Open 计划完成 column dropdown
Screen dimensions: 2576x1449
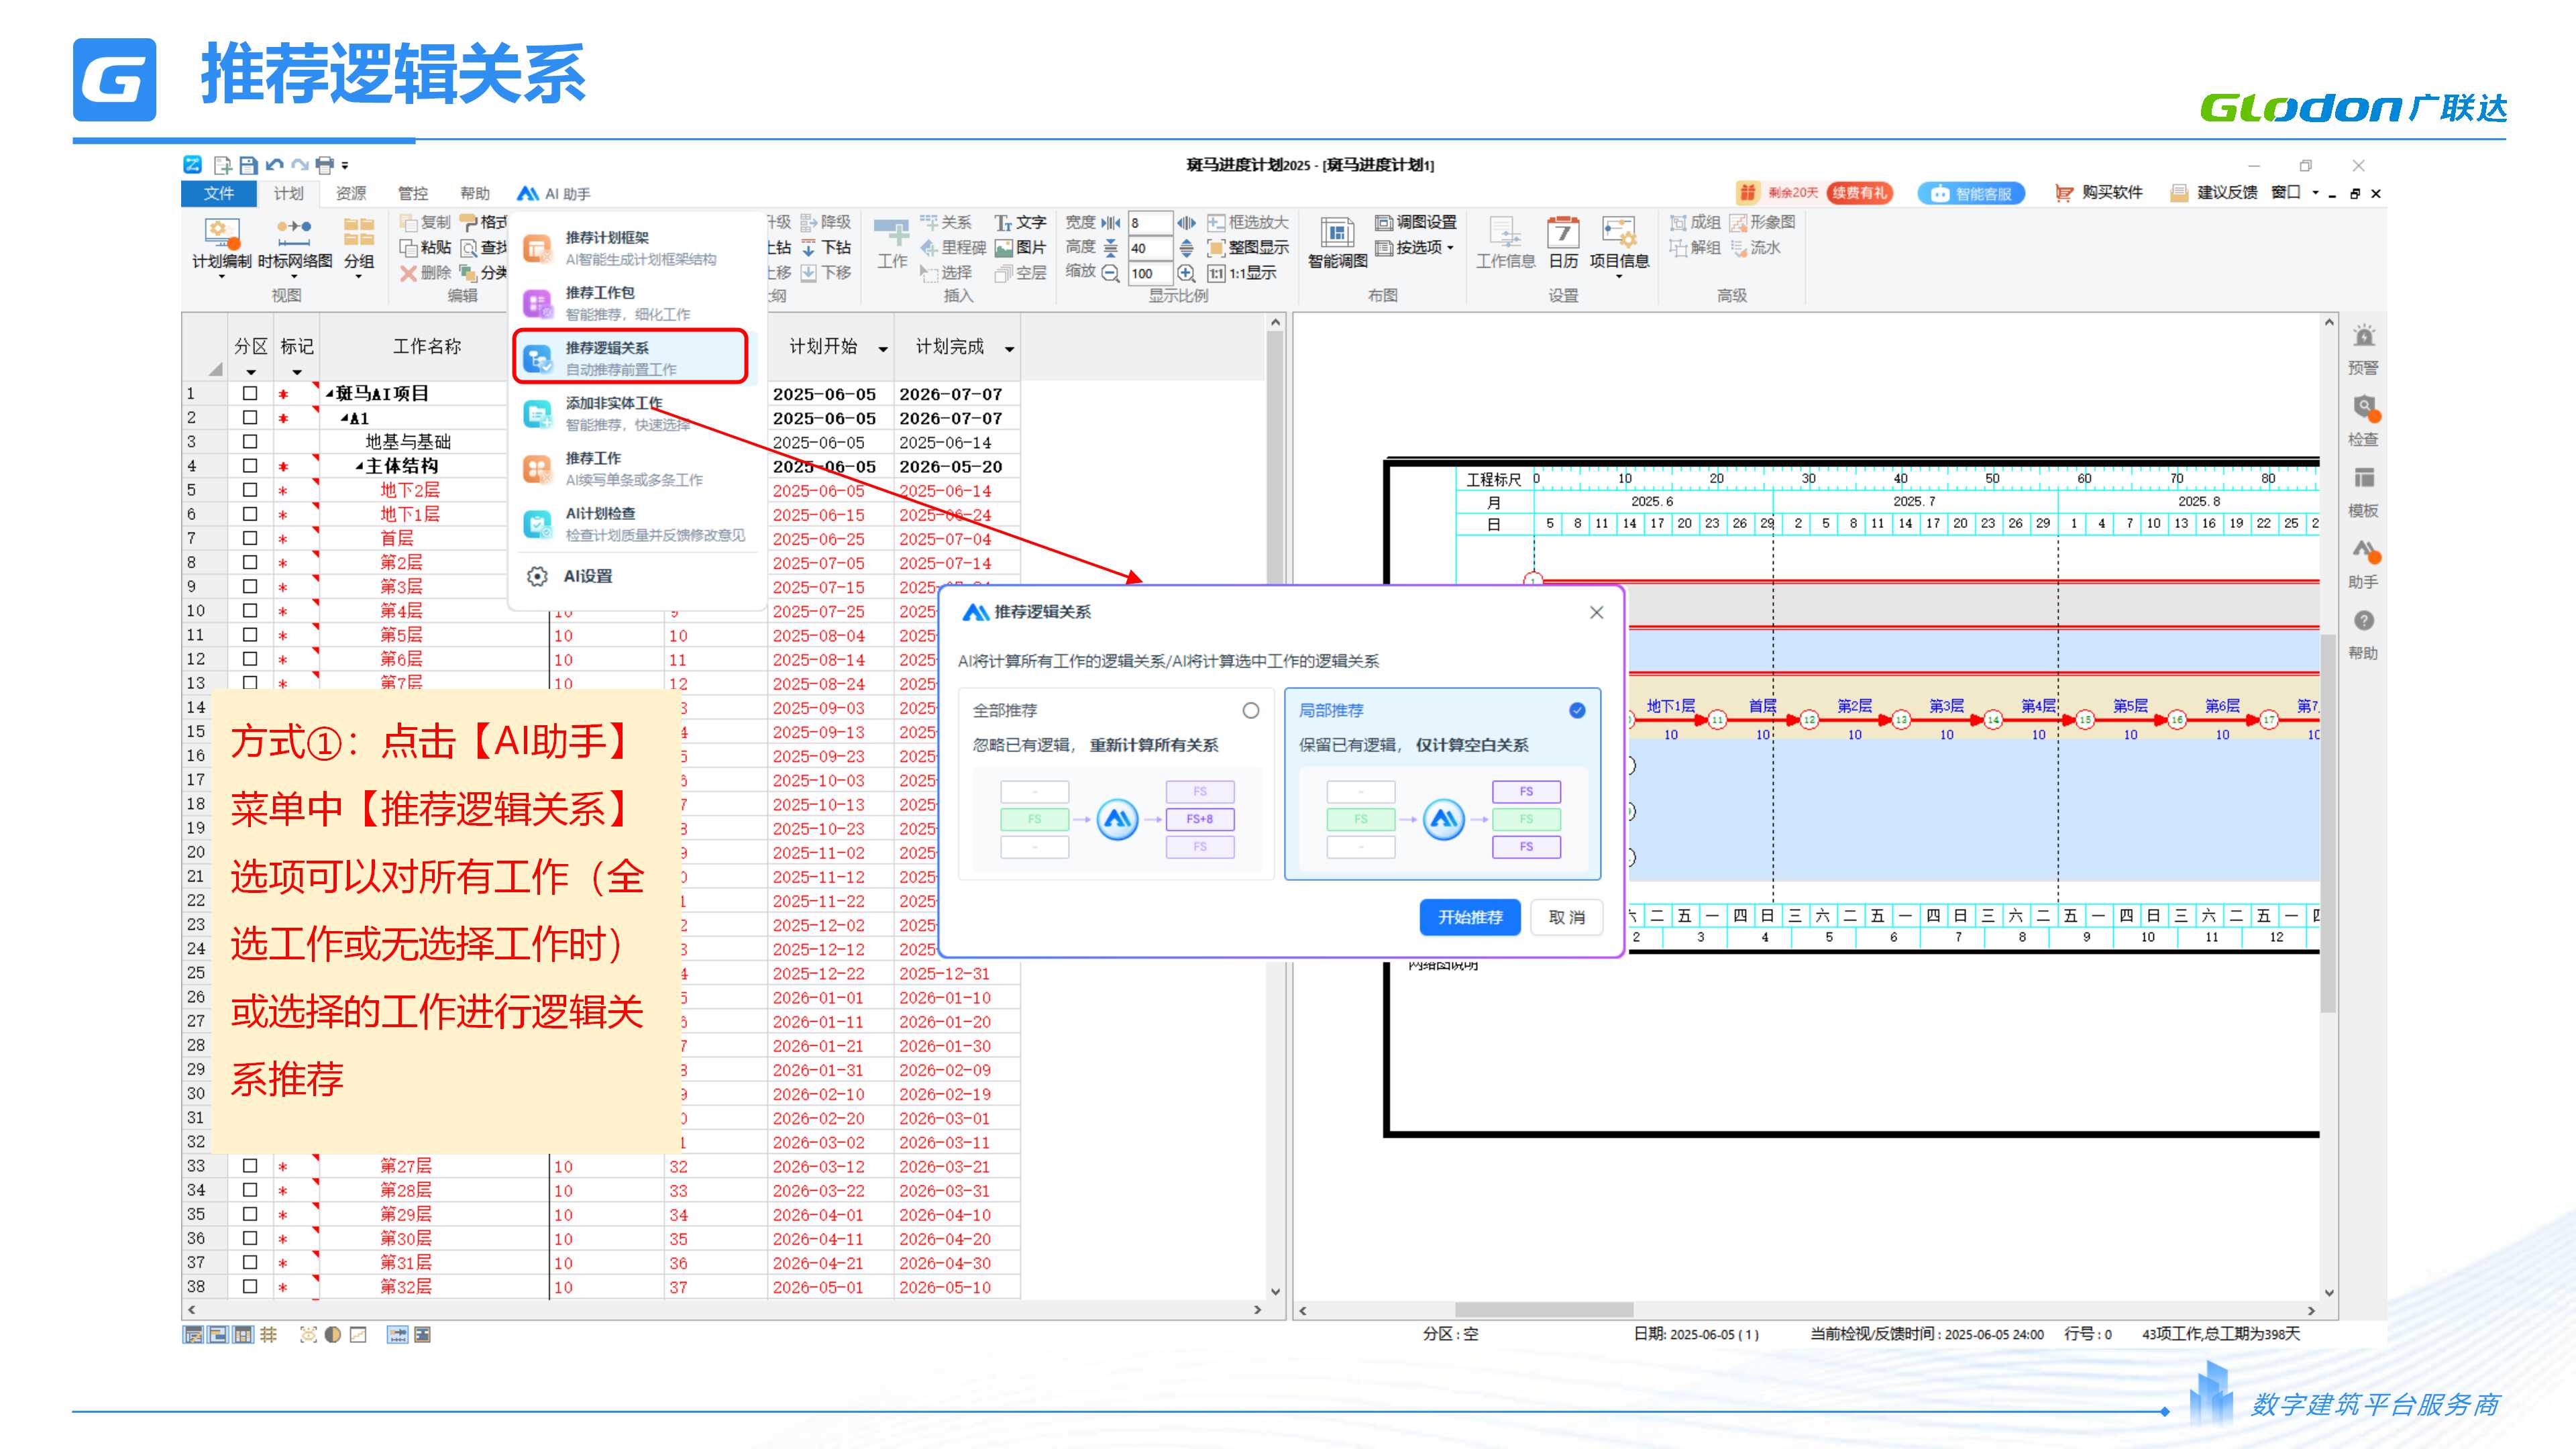[1010, 349]
